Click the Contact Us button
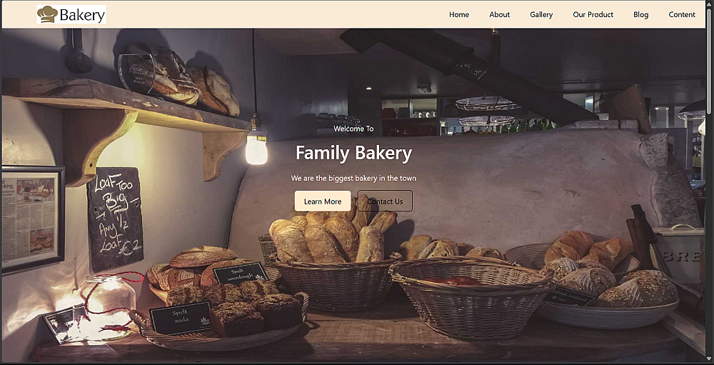Image resolution: width=714 pixels, height=365 pixels. click(x=386, y=201)
